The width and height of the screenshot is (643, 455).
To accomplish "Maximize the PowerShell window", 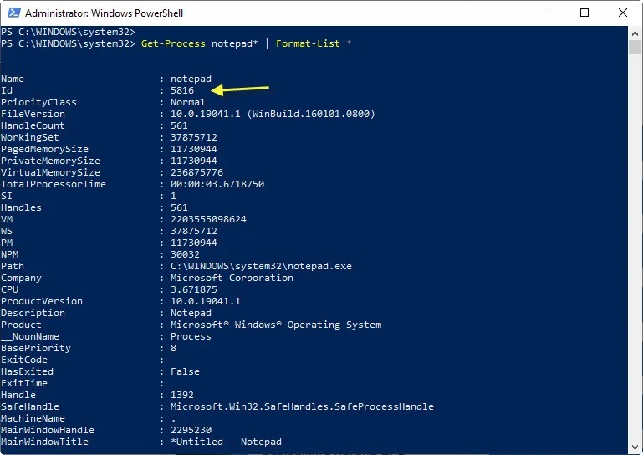I will pos(584,13).
